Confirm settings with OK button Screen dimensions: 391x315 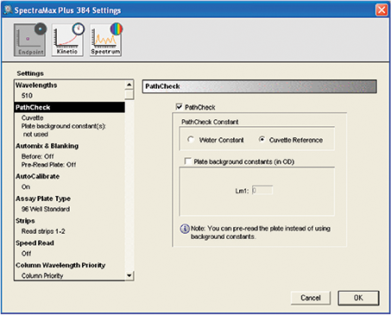358,298
